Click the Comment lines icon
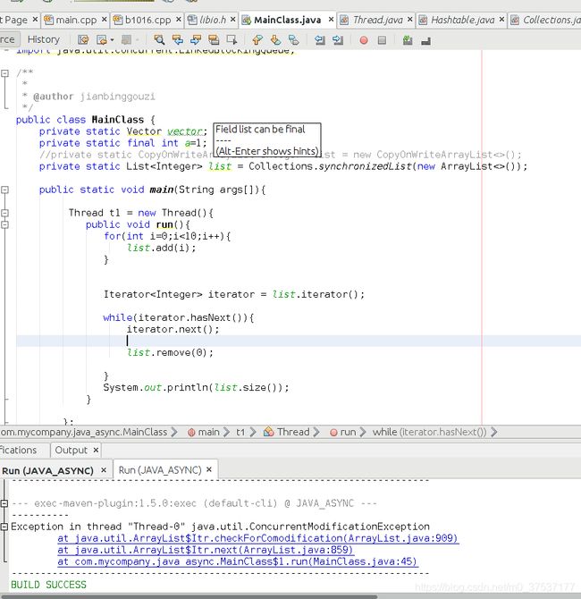 pos(408,39)
